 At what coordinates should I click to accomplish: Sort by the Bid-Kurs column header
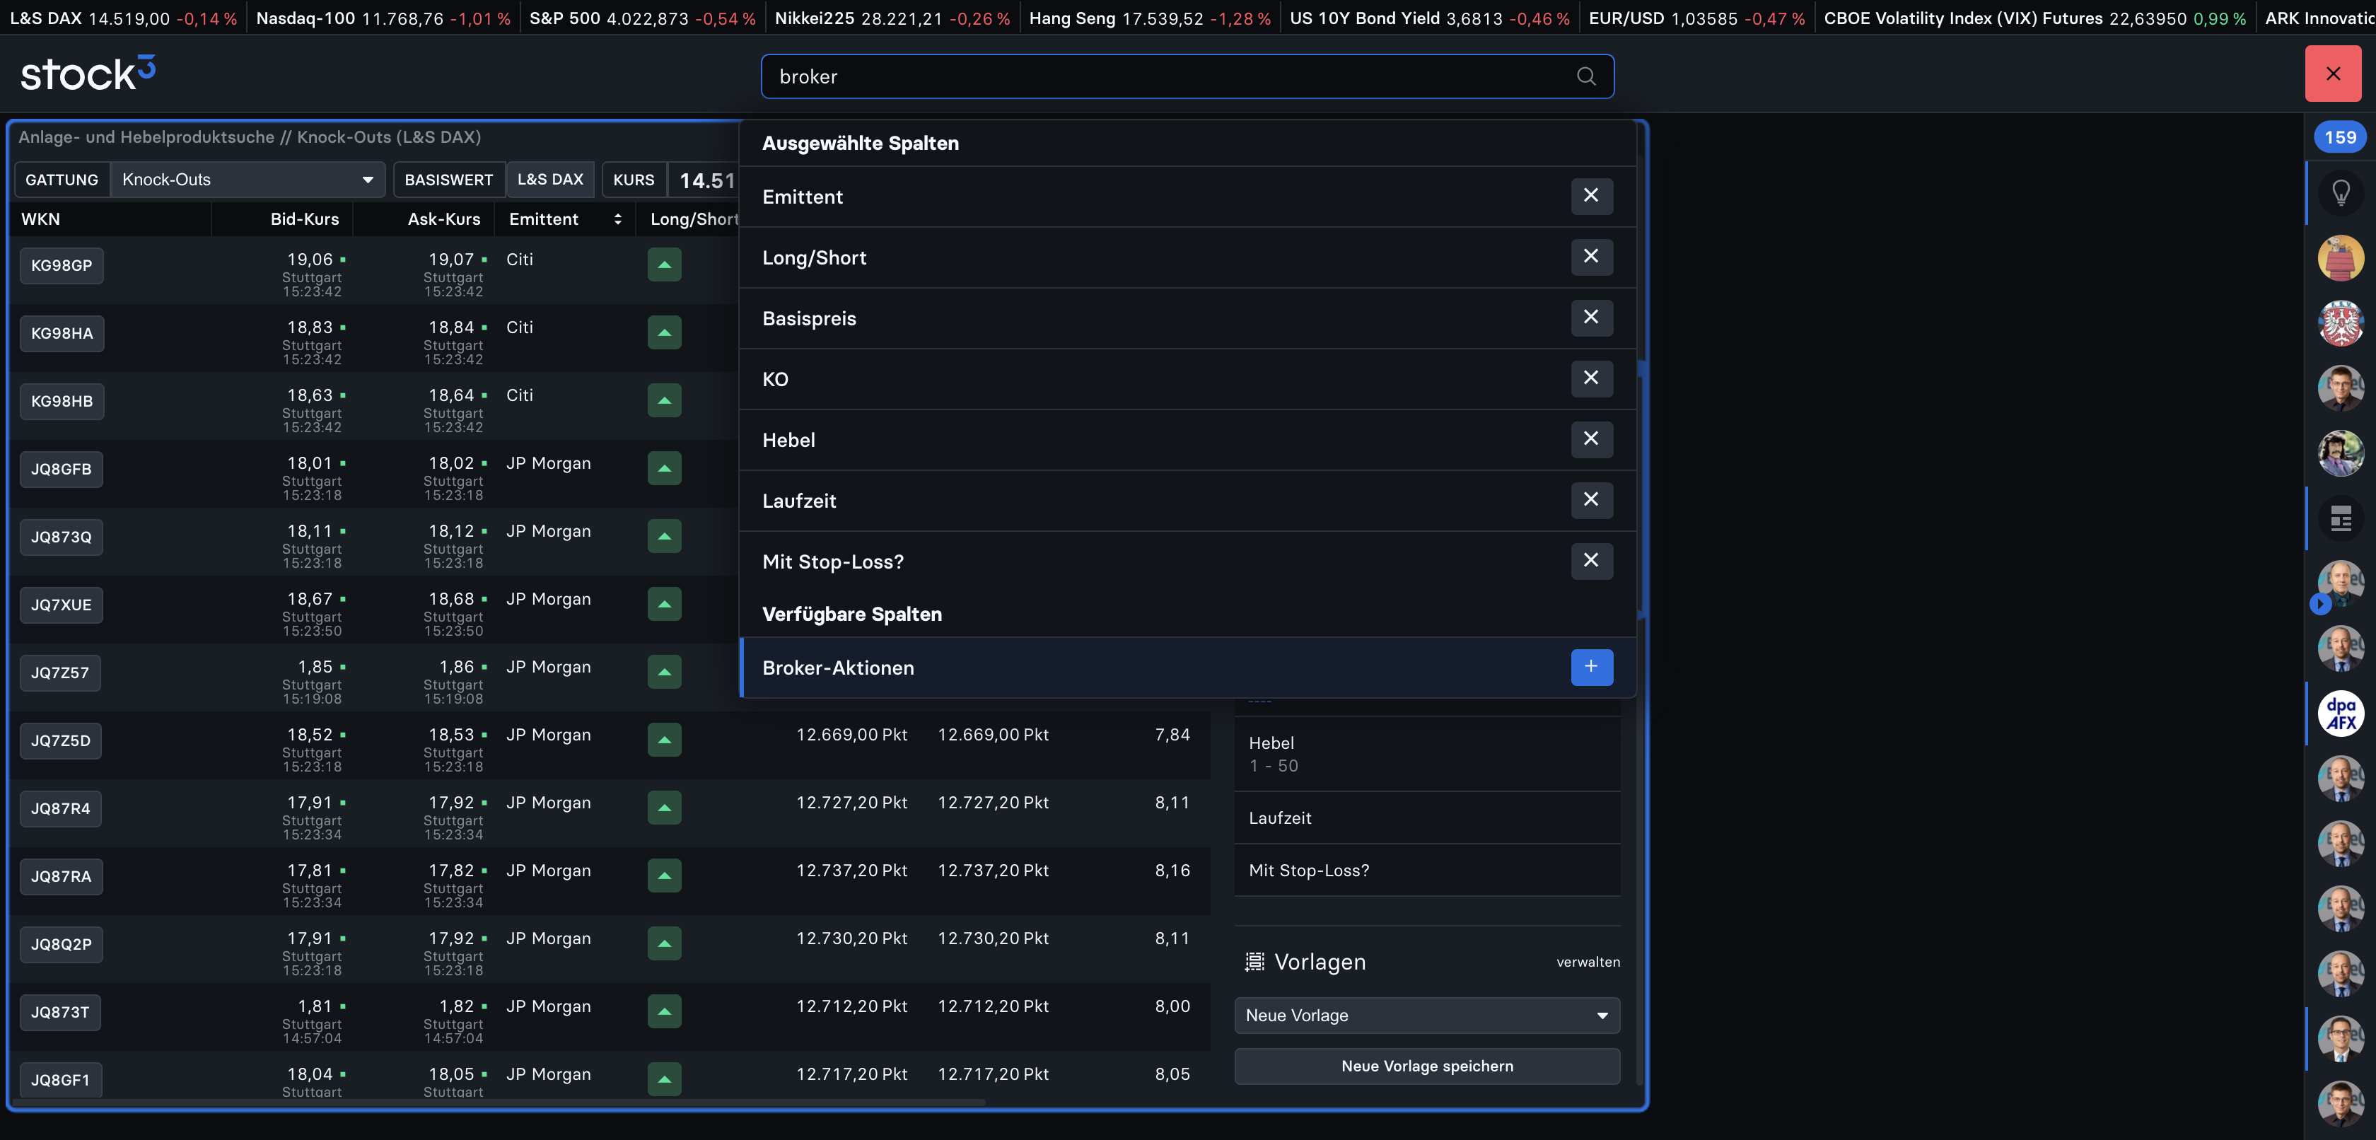304,219
